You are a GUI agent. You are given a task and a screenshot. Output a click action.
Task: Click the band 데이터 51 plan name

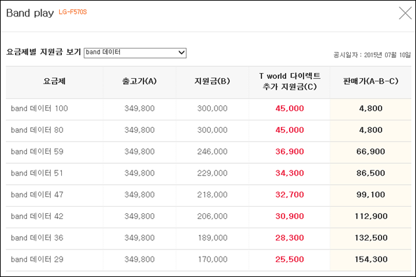[37, 173]
